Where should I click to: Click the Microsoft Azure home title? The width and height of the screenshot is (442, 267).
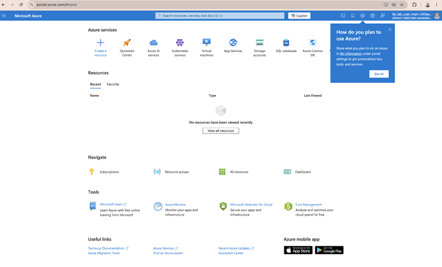pyautogui.click(x=28, y=16)
